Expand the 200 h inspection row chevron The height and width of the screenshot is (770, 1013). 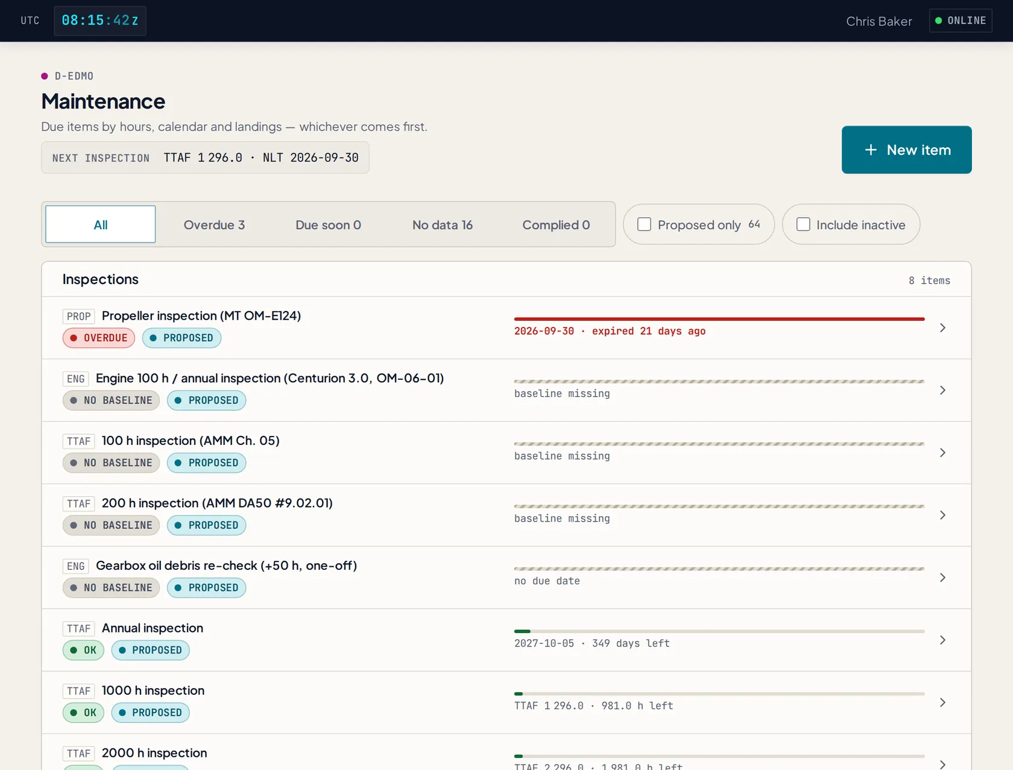[x=942, y=515]
